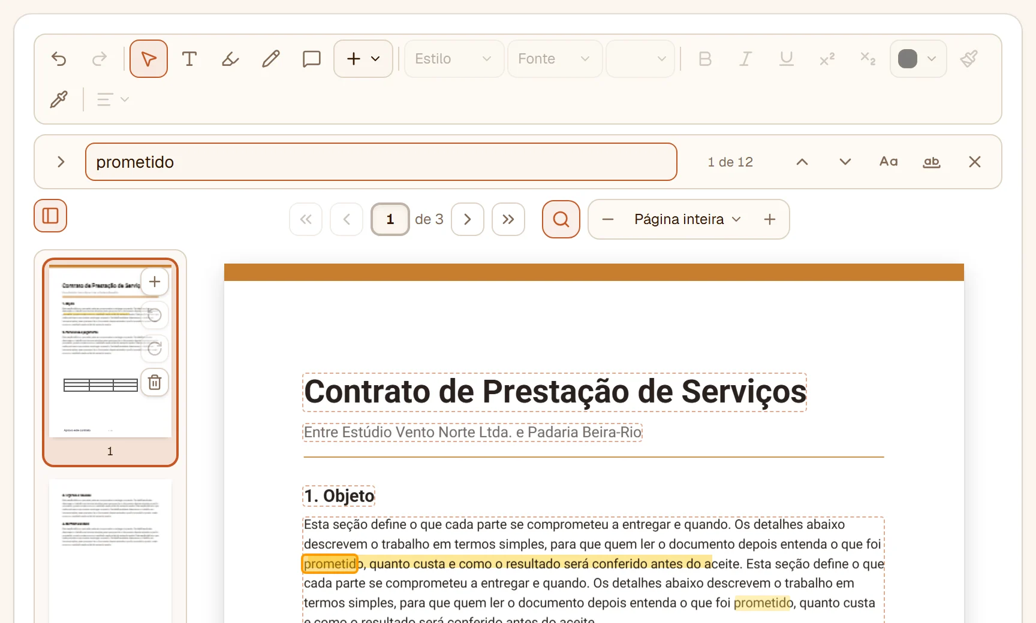Toggle bold formatting
This screenshot has height=623, width=1036.
(705, 59)
